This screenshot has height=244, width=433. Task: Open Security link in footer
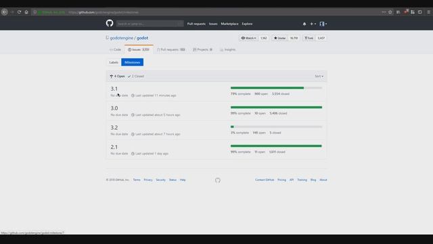click(x=160, y=180)
